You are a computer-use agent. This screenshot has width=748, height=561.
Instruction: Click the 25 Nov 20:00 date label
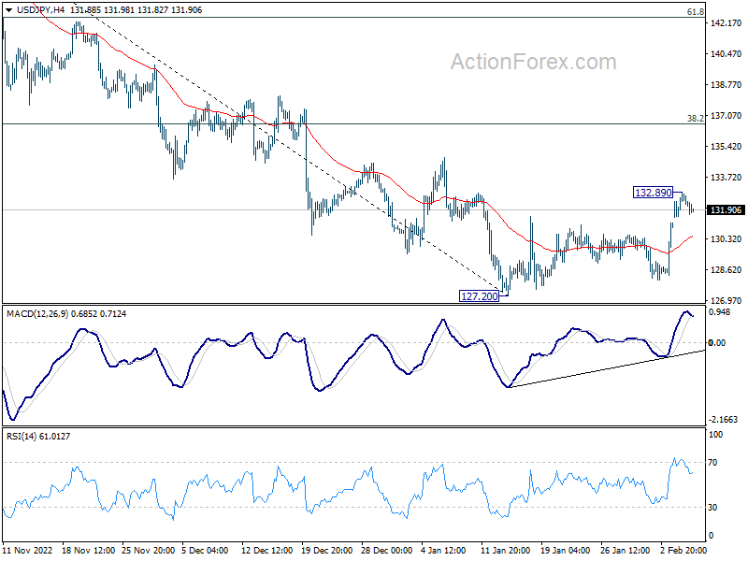149,551
